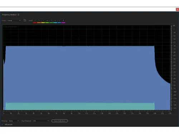Image resolution: width=179 pixels, height=134 pixels.
Task: Enable hold button 5 (dark green)
Action: (51, 21)
